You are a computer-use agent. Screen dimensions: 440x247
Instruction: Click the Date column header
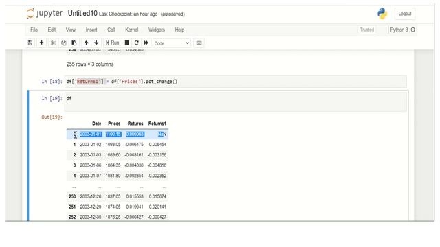tap(96, 123)
